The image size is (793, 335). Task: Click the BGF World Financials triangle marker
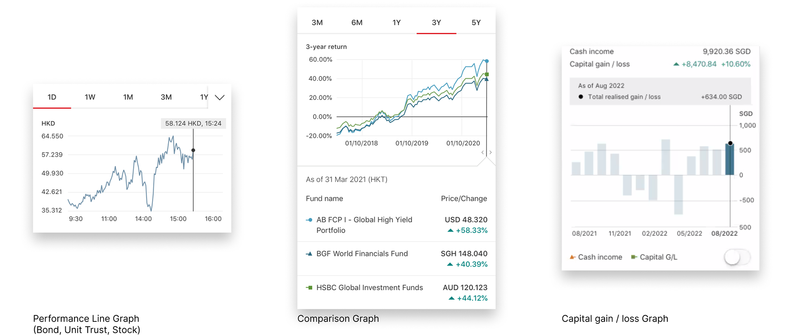click(x=309, y=254)
